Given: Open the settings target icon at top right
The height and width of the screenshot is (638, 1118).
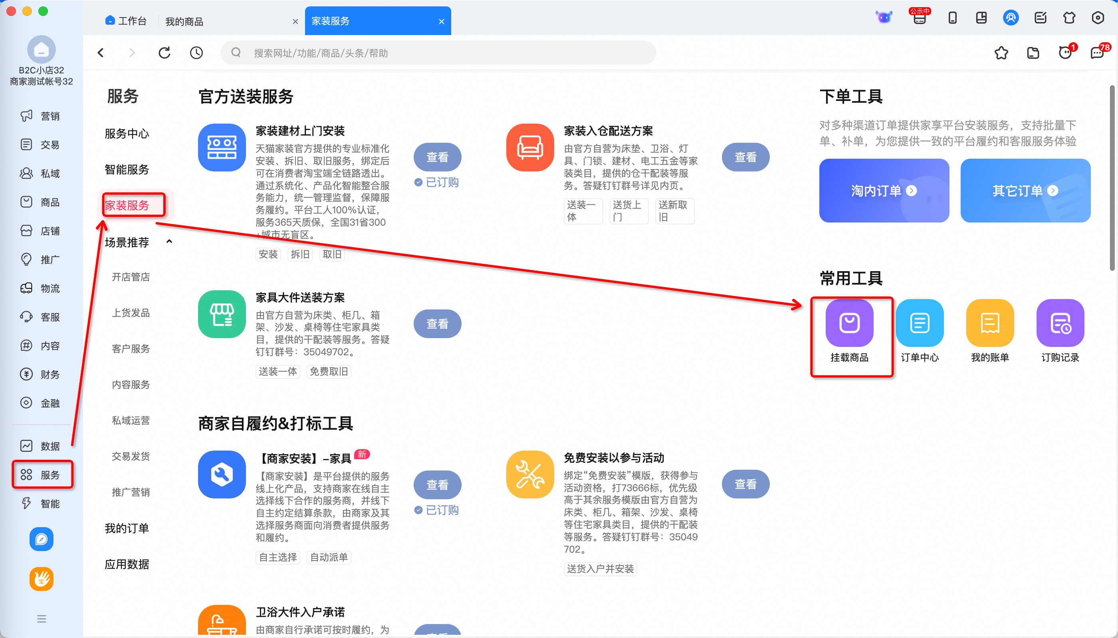Looking at the screenshot, I should coord(1097,18).
